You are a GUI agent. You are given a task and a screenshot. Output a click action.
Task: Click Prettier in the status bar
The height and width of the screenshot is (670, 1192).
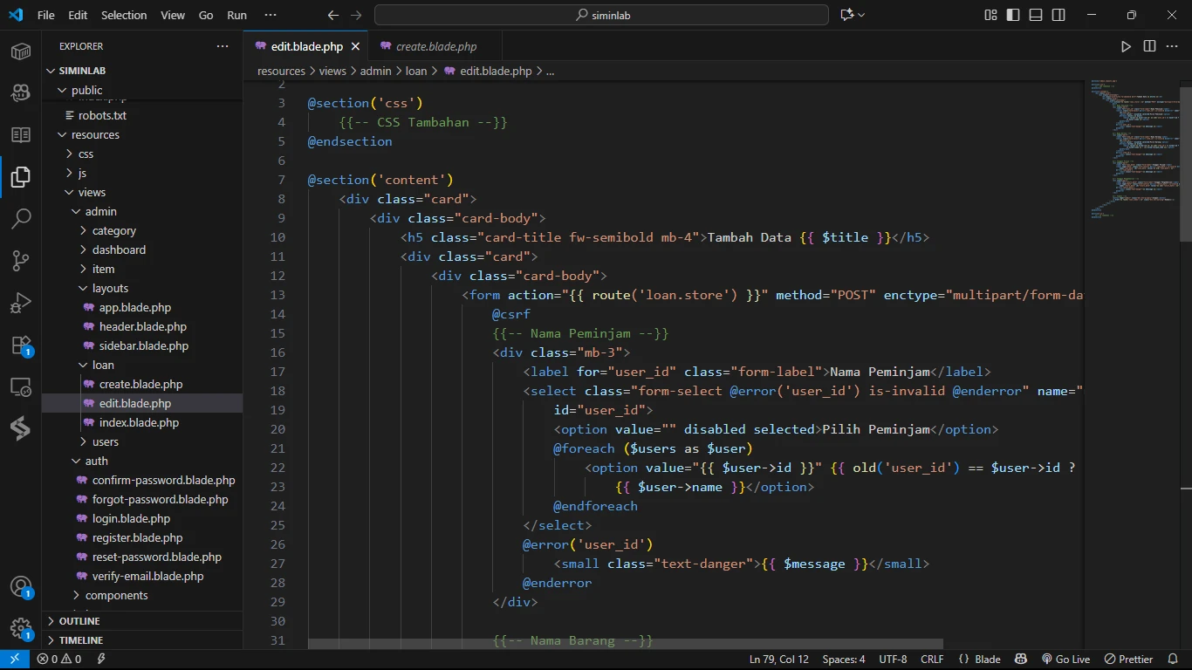(1128, 660)
